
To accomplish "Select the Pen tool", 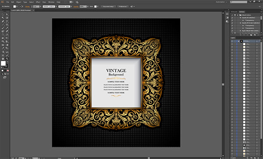I will click(x=3, y=22).
